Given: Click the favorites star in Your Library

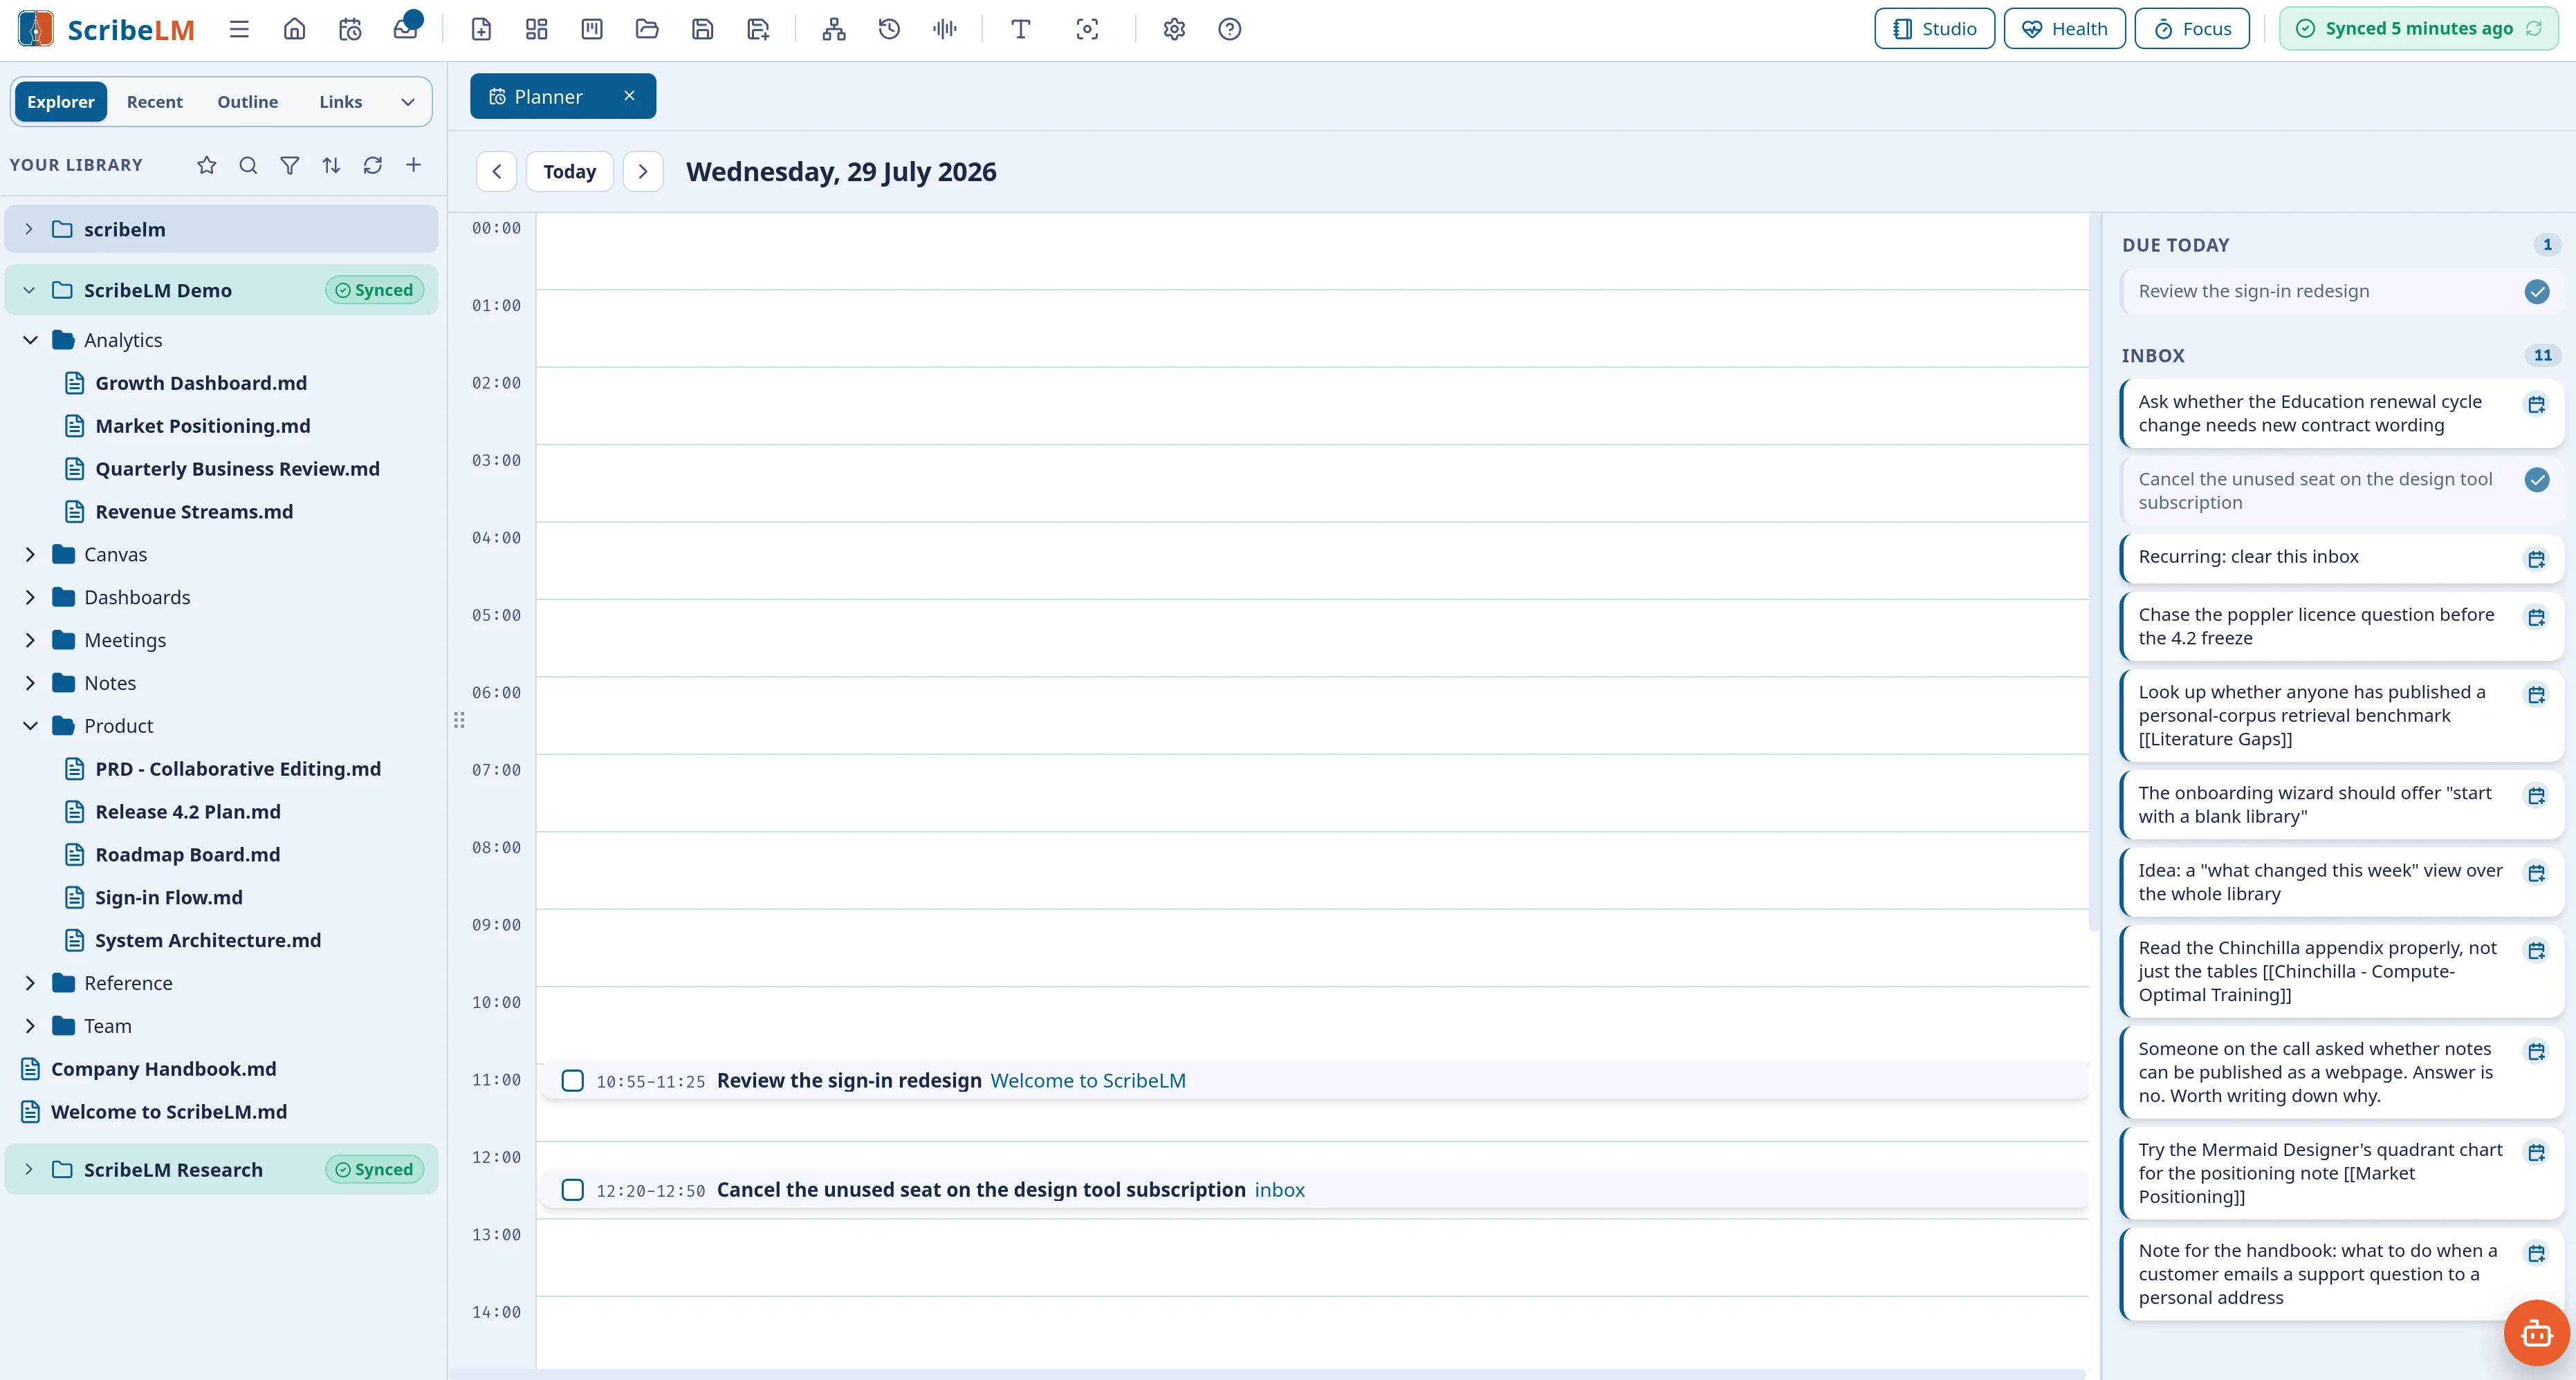Looking at the screenshot, I should [207, 165].
